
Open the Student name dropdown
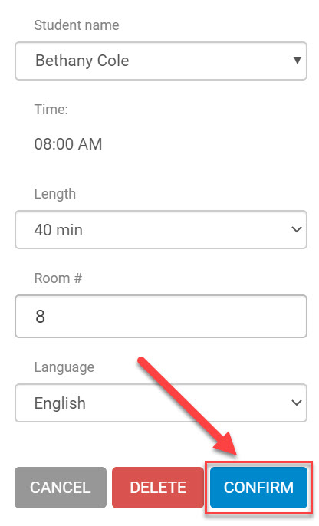pyautogui.click(x=161, y=61)
